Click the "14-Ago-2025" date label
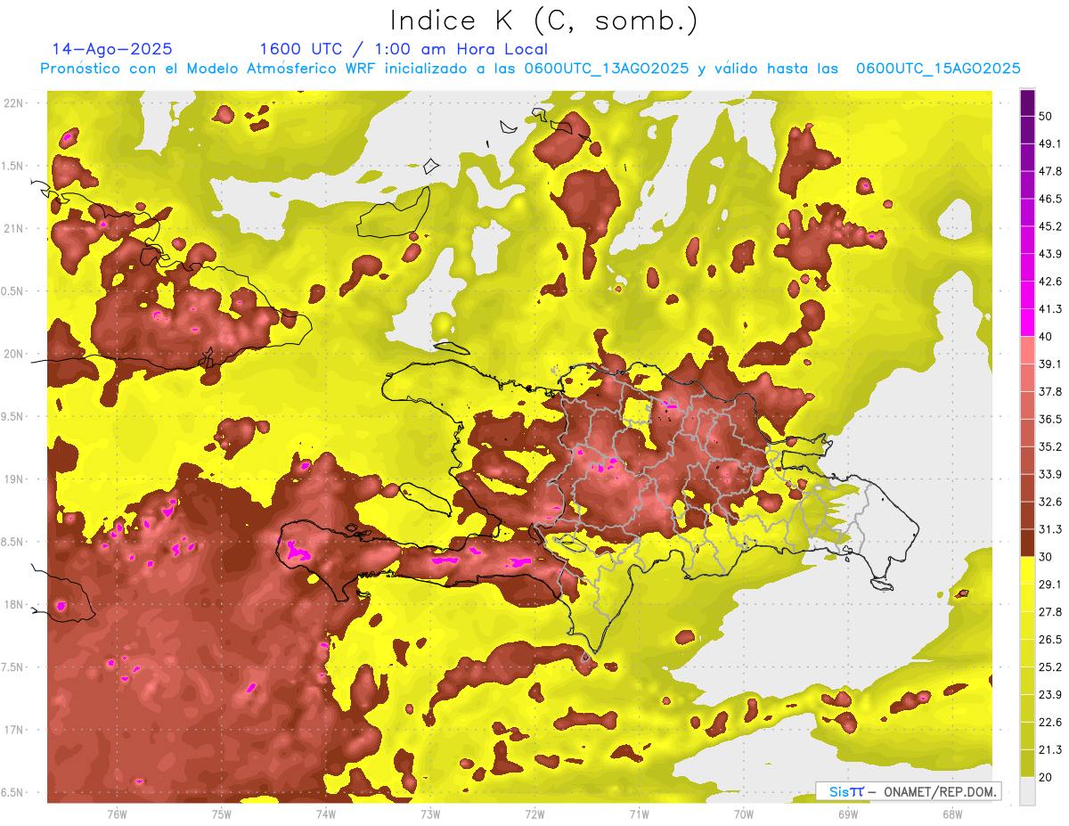Image resolution: width=1069 pixels, height=826 pixels. coord(112,49)
